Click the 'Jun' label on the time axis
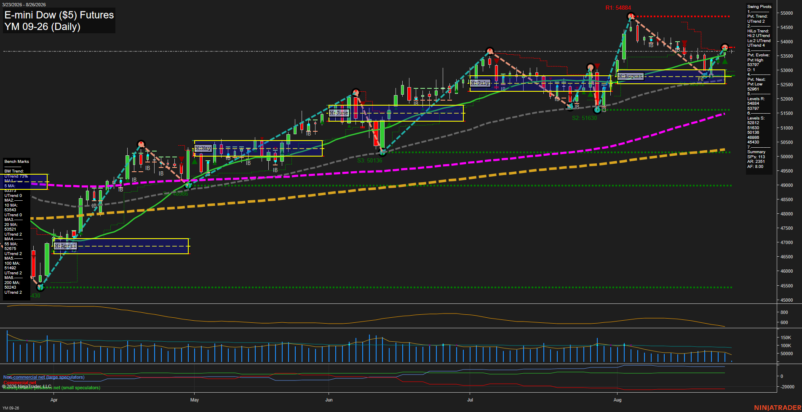802x412 pixels. 329,400
